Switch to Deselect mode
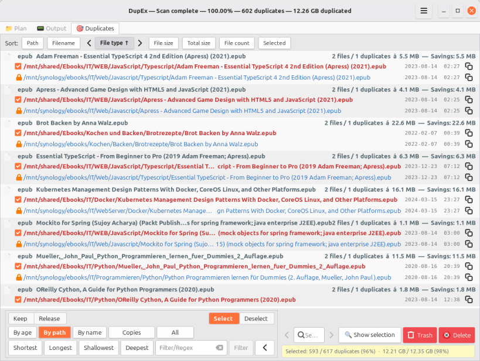 256,318
